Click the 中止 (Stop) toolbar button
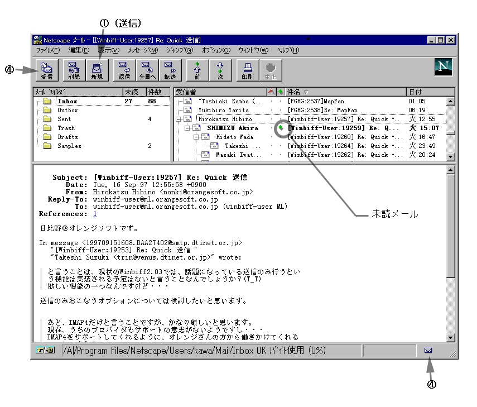 click(271, 70)
